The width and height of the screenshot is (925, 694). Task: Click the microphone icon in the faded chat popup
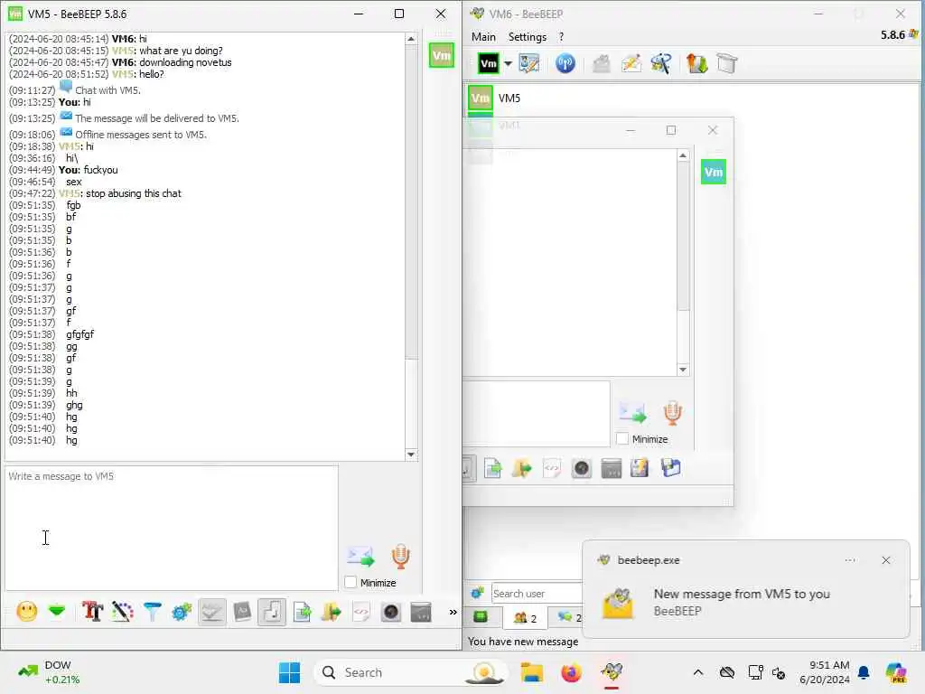click(x=672, y=413)
